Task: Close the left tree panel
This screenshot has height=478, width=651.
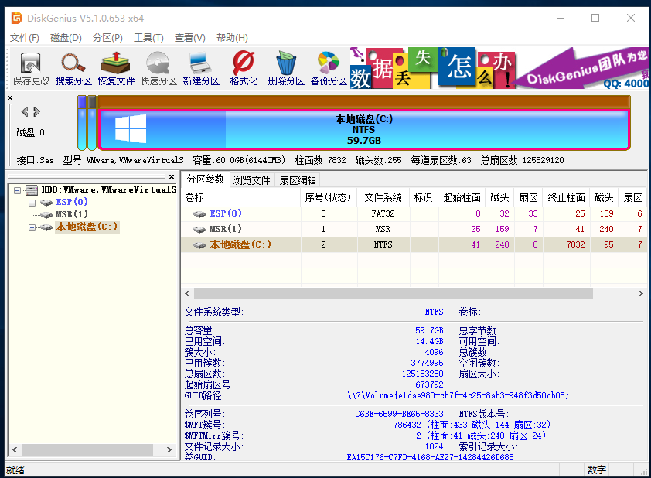Action: (172, 176)
